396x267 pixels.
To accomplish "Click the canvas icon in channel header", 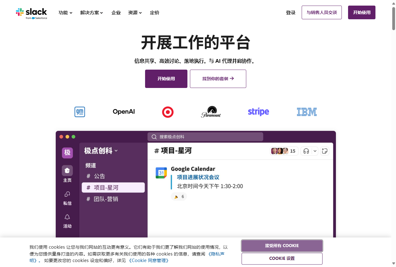I will (x=325, y=151).
